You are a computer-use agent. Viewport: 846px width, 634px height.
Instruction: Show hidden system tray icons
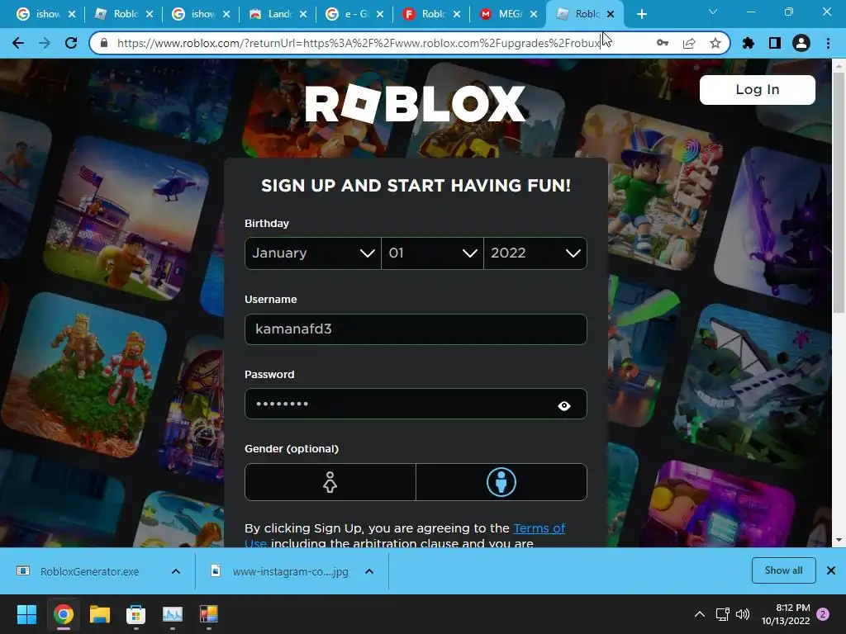pyautogui.click(x=699, y=614)
